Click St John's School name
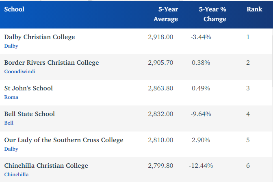This screenshot has height=182, width=273. point(28,88)
